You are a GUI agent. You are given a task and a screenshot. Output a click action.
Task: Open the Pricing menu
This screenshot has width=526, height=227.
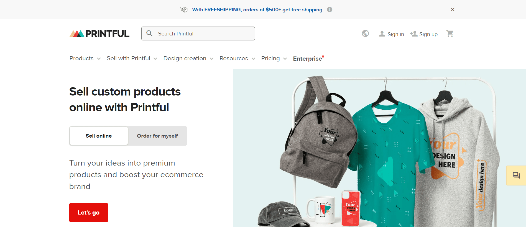click(x=274, y=58)
